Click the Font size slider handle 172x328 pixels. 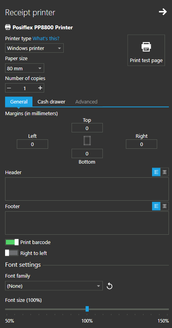(x=87, y=309)
